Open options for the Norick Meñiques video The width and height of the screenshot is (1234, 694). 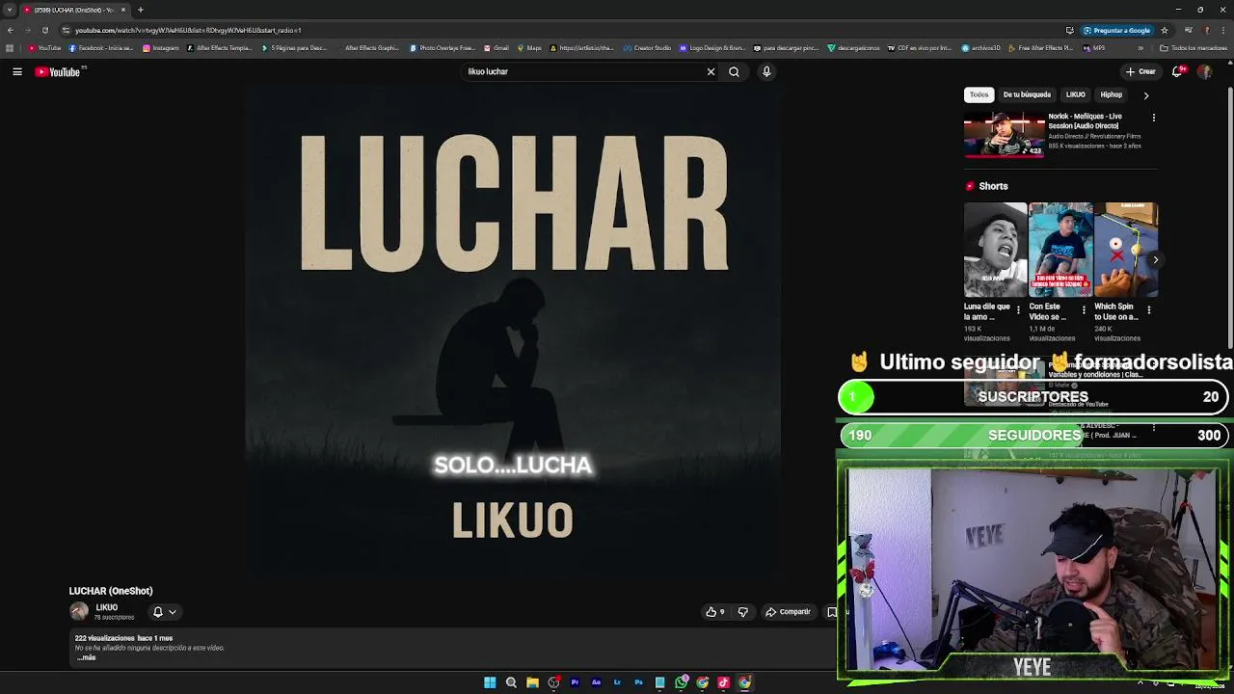coord(1153,118)
